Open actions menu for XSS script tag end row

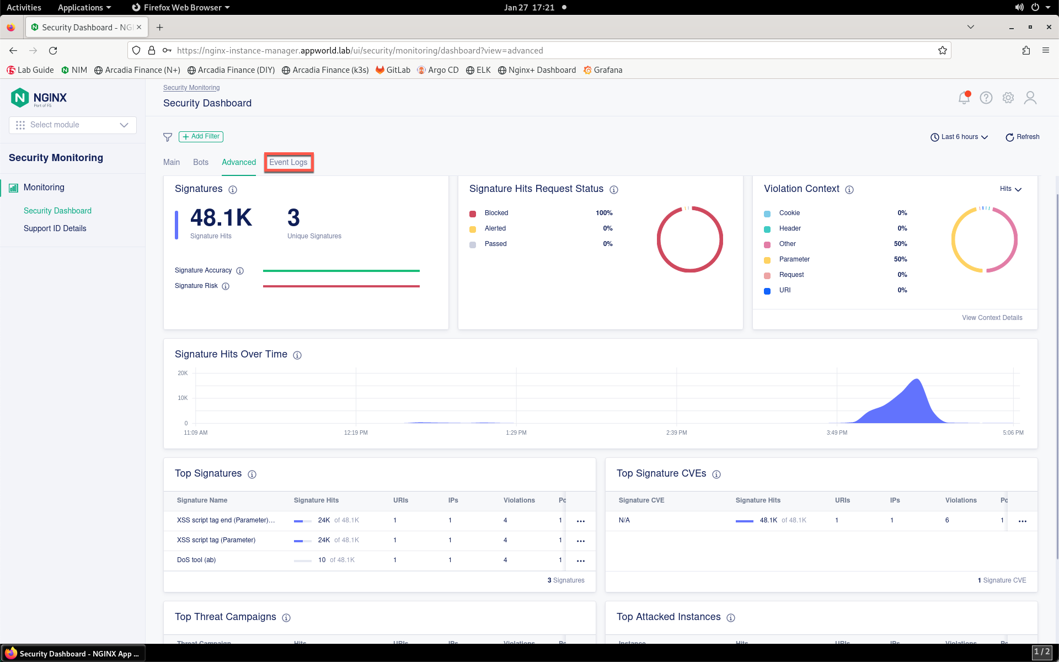click(581, 521)
